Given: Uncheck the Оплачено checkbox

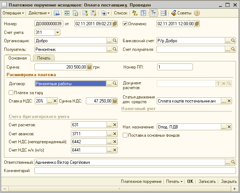Looking at the screenshot, I should click(125, 24).
